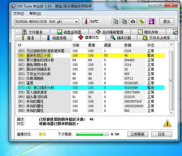This screenshot has height=156, width=182.
Task: Select the (0C) 通电周期计数 row
Action: point(91,65)
